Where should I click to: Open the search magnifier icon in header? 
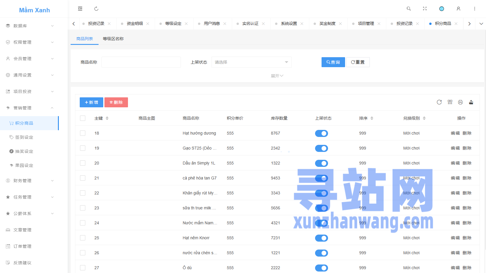pos(409,9)
